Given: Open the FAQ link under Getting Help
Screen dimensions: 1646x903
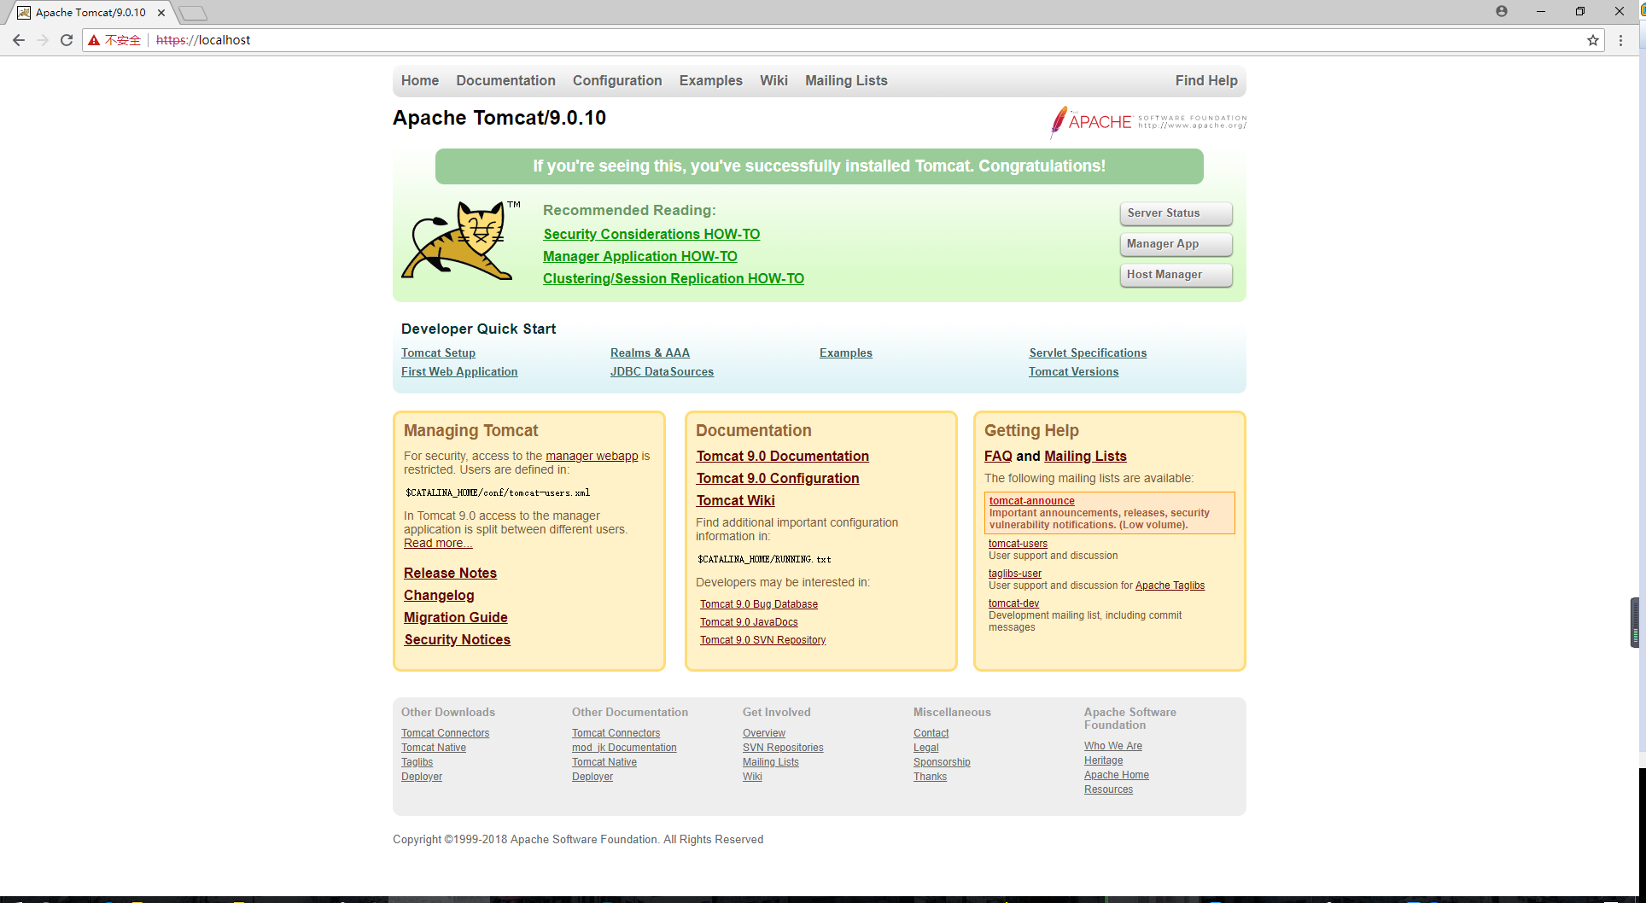Looking at the screenshot, I should [x=998, y=456].
